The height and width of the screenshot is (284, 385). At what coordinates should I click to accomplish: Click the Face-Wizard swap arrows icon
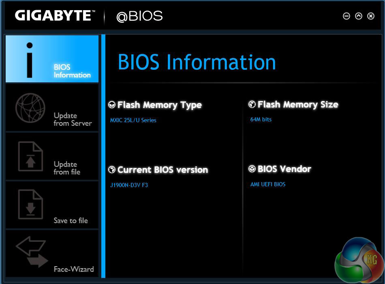(x=32, y=253)
